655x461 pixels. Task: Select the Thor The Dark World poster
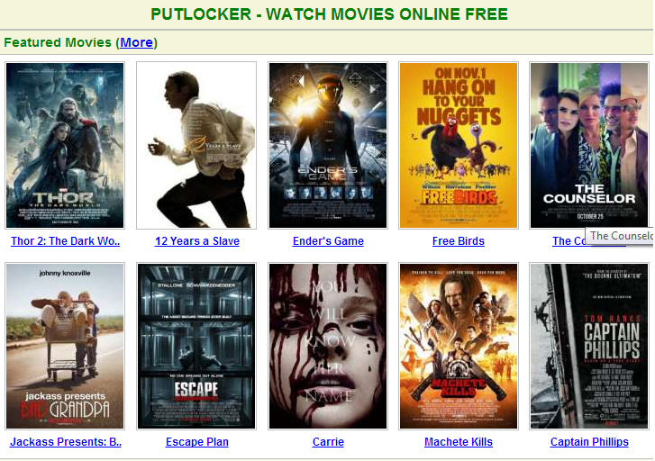(65, 145)
